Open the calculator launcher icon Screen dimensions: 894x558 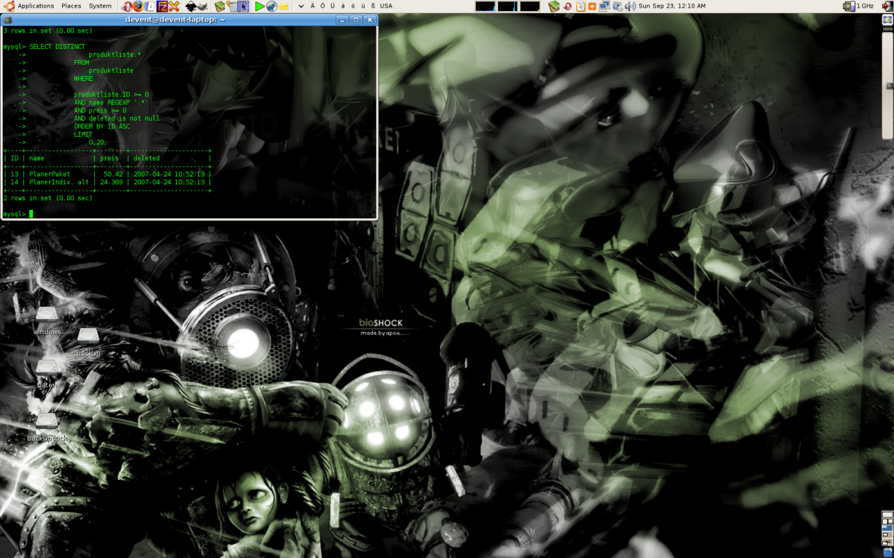click(232, 6)
